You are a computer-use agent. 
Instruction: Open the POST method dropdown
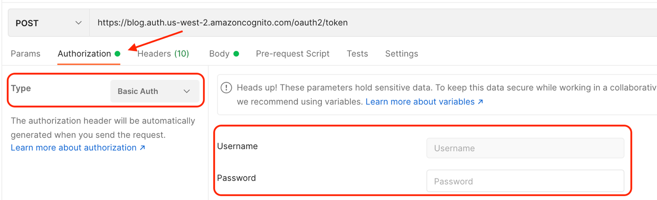(49, 23)
